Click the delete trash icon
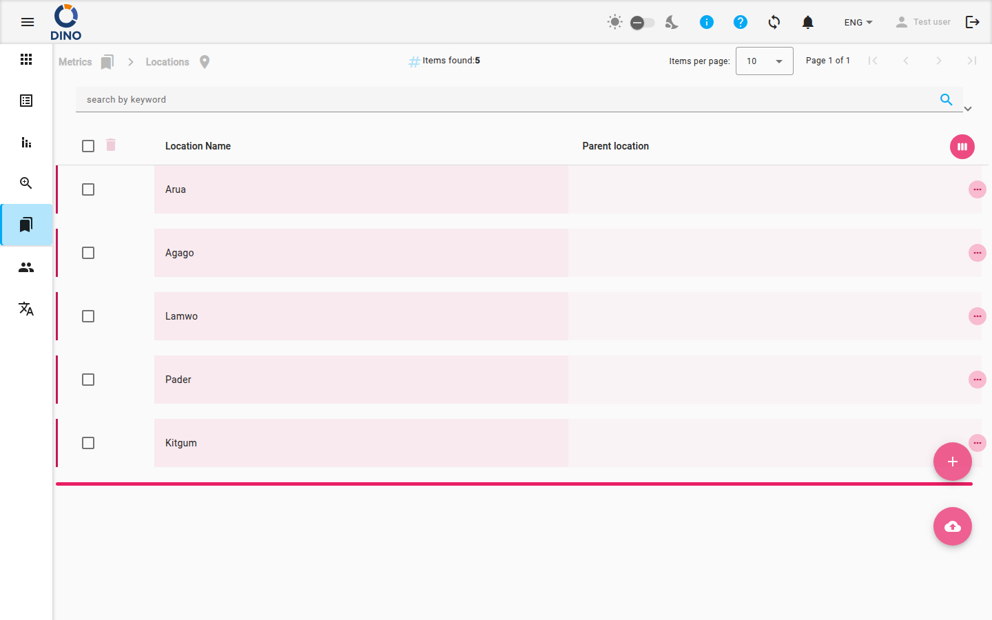 pyautogui.click(x=111, y=145)
